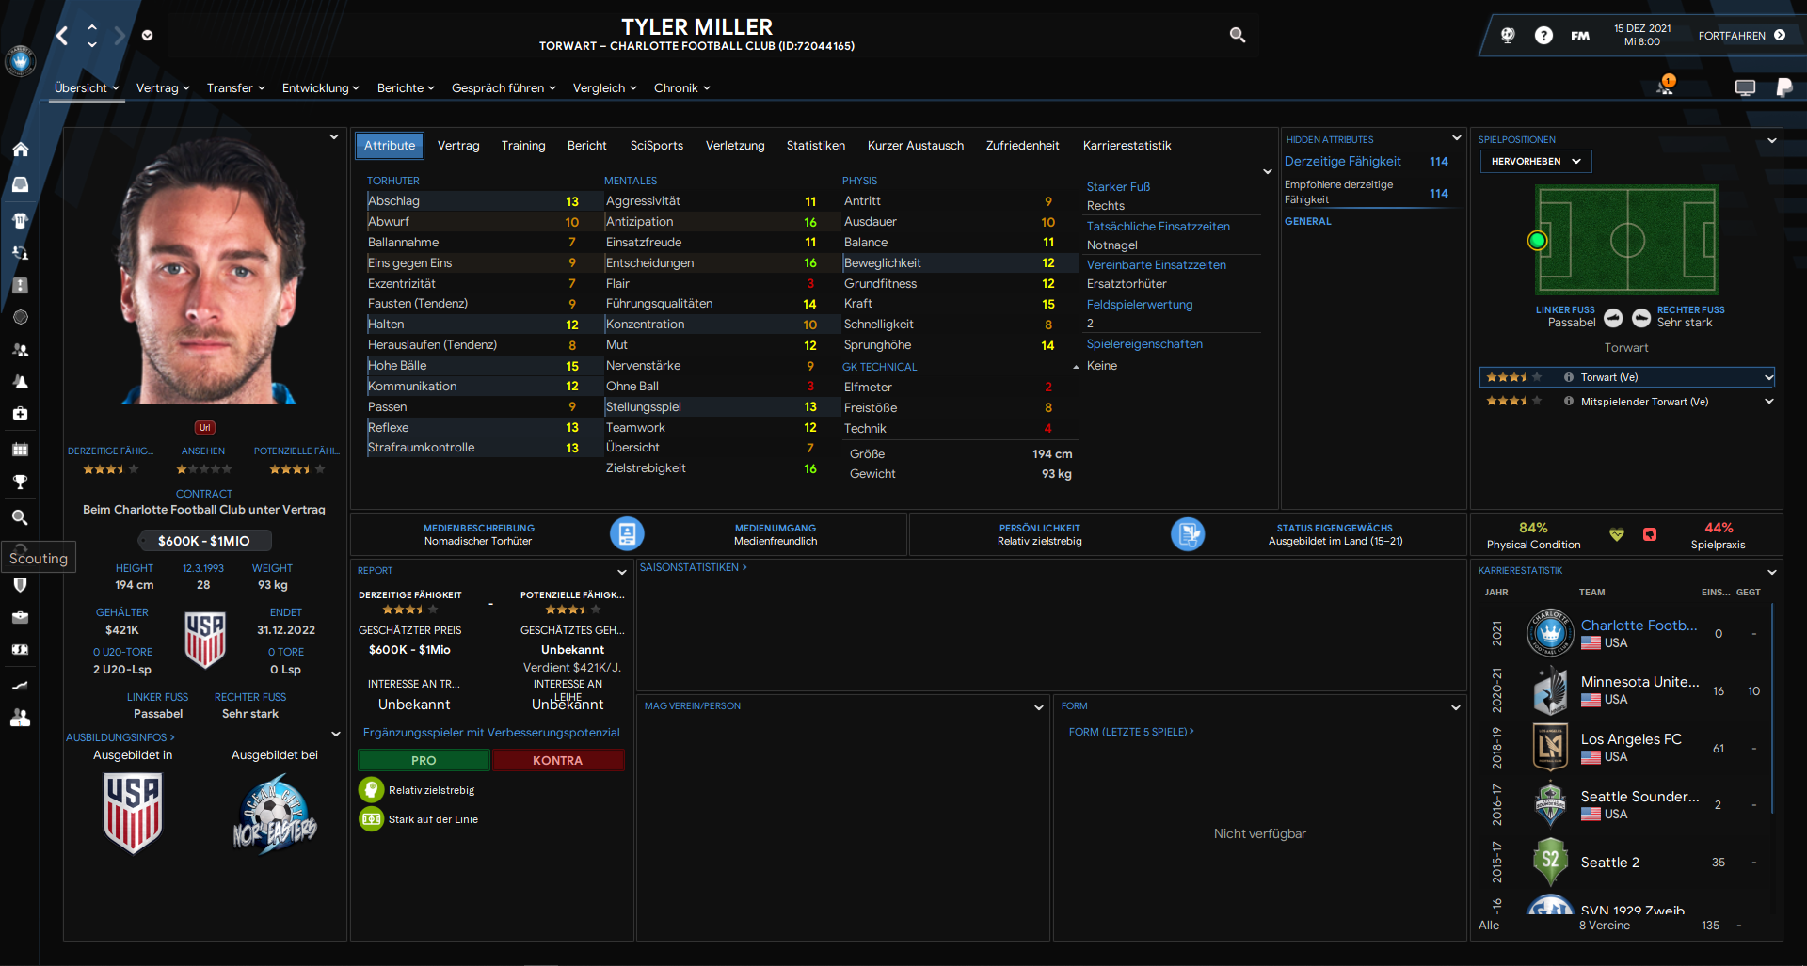Viewport: 1807px width, 966px height.
Task: Open the player photo panel dropdown arrow
Action: point(333,137)
